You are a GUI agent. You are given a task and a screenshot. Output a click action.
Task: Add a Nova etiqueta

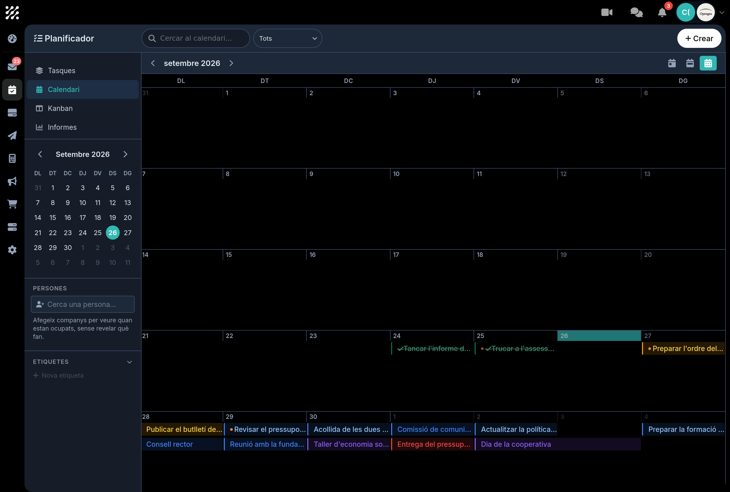coord(58,376)
